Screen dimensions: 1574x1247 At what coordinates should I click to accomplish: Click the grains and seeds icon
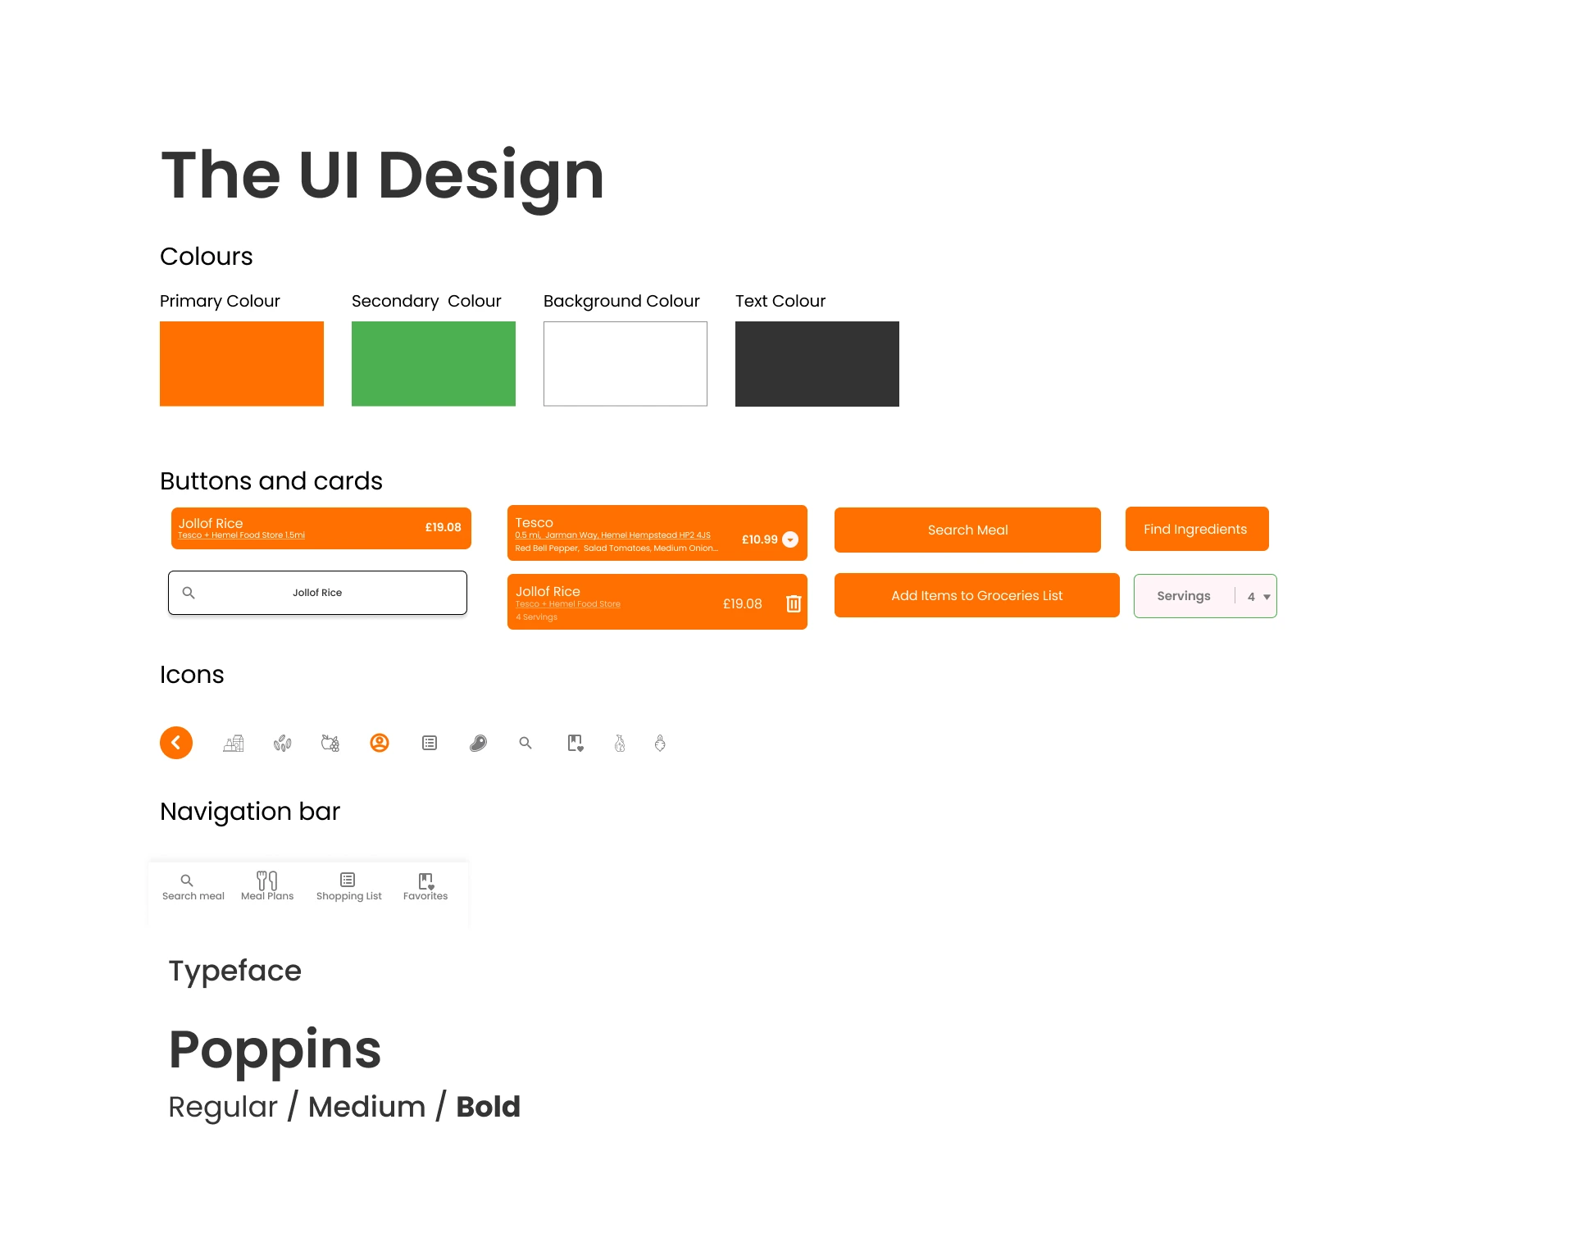click(x=283, y=744)
